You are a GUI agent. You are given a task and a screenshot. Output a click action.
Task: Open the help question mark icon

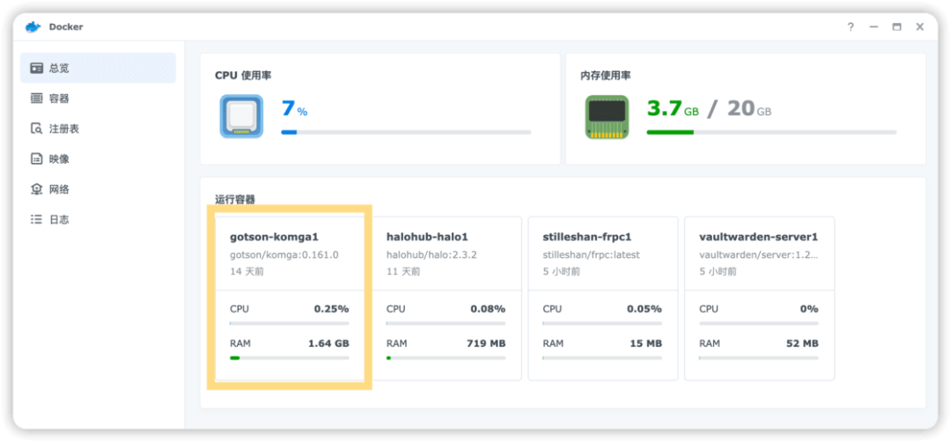851,26
